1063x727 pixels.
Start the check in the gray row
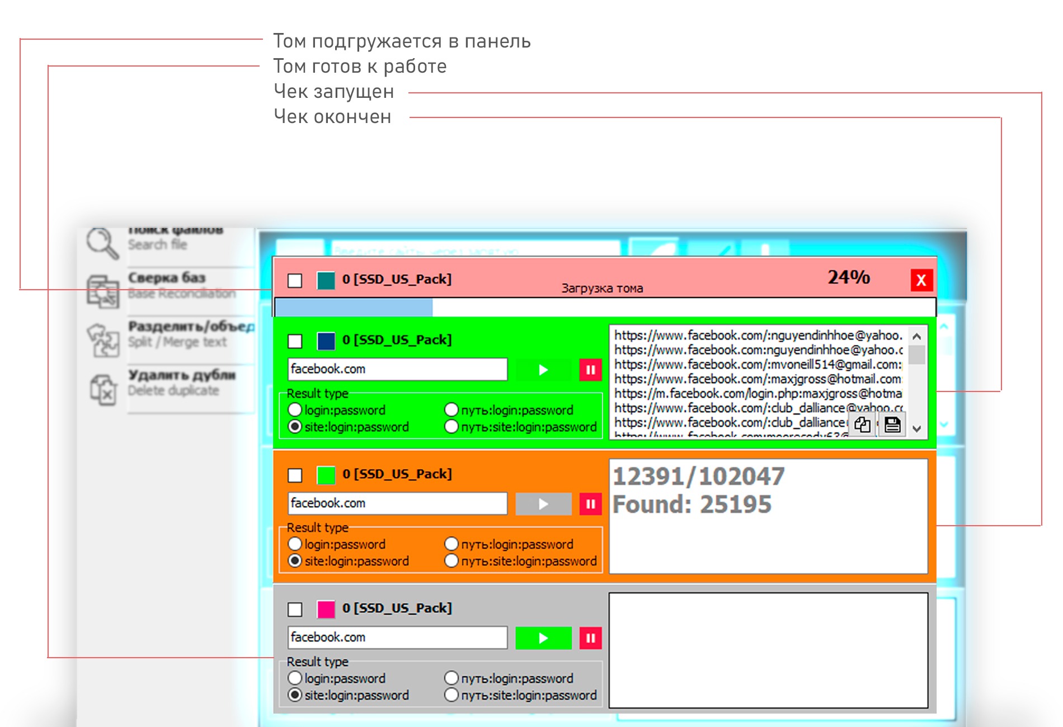[x=543, y=638]
